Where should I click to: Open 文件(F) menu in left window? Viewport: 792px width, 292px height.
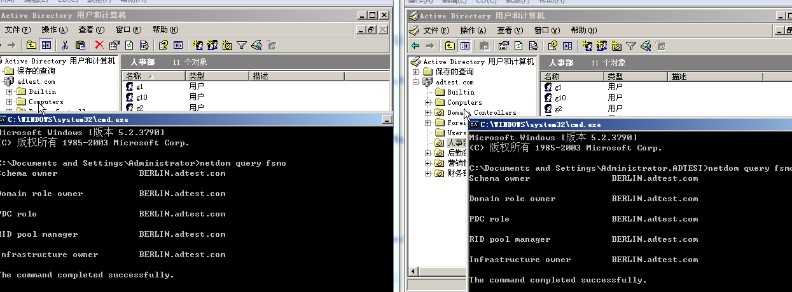click(x=18, y=29)
